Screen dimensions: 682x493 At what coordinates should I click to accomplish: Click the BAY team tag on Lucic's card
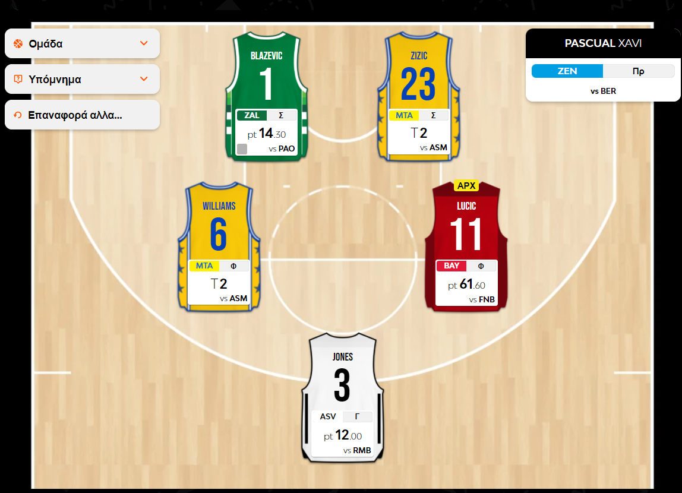coord(451,266)
